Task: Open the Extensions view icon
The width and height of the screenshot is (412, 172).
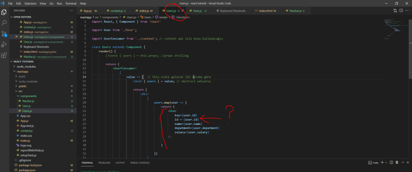Action: click(x=4, y=55)
